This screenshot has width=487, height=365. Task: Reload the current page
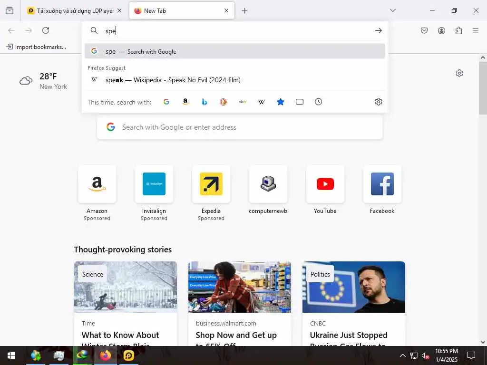[x=46, y=30]
